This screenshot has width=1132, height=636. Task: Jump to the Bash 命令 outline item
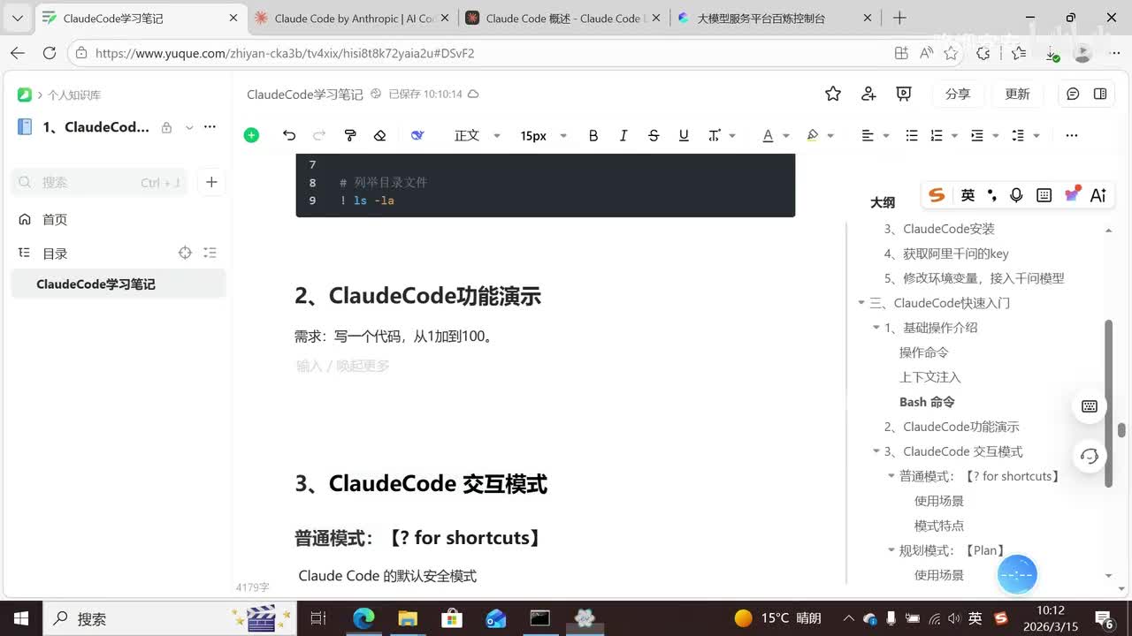[x=927, y=402]
